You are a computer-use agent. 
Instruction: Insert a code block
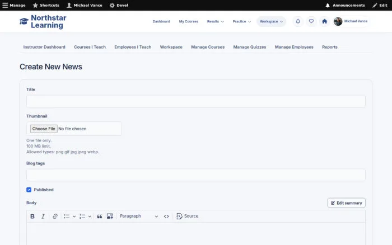(x=166, y=216)
